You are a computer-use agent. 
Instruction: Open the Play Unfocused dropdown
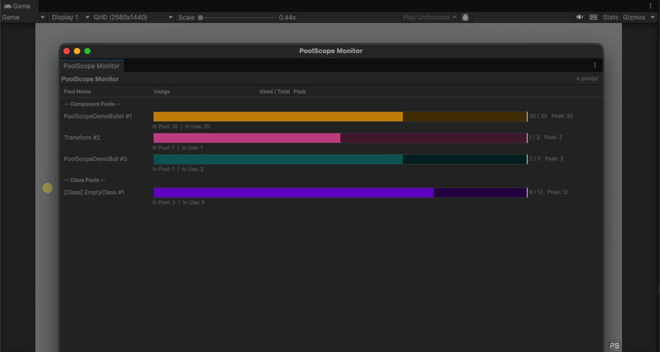(x=430, y=17)
